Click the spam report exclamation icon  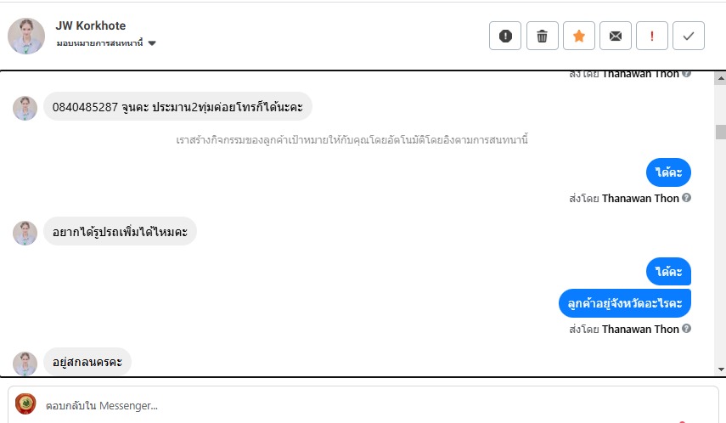(x=505, y=36)
